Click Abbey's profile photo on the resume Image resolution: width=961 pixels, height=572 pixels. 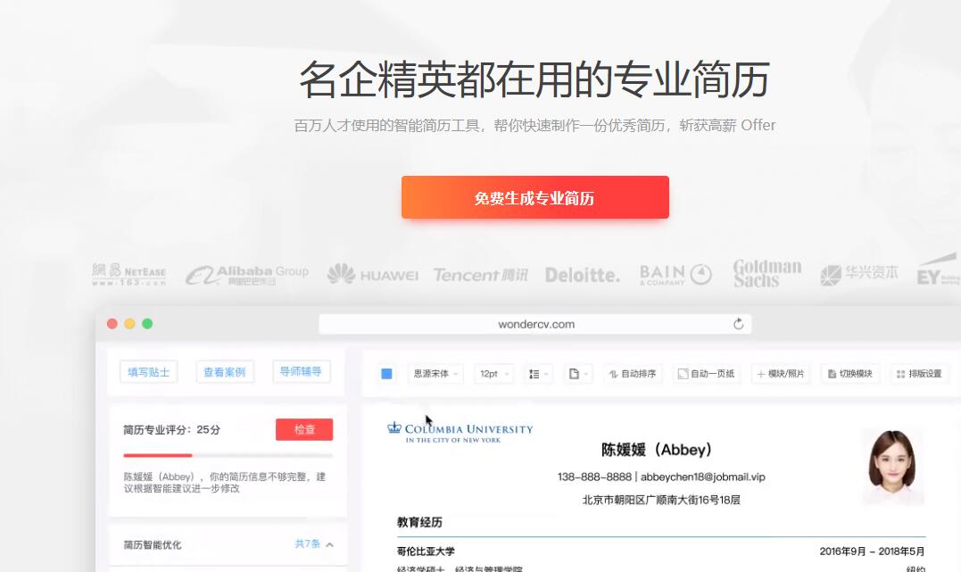[892, 466]
